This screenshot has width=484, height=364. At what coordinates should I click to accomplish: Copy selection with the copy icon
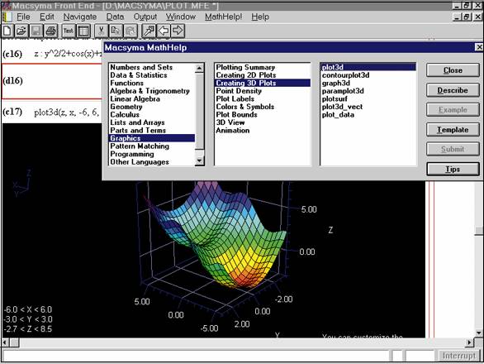[116, 31]
